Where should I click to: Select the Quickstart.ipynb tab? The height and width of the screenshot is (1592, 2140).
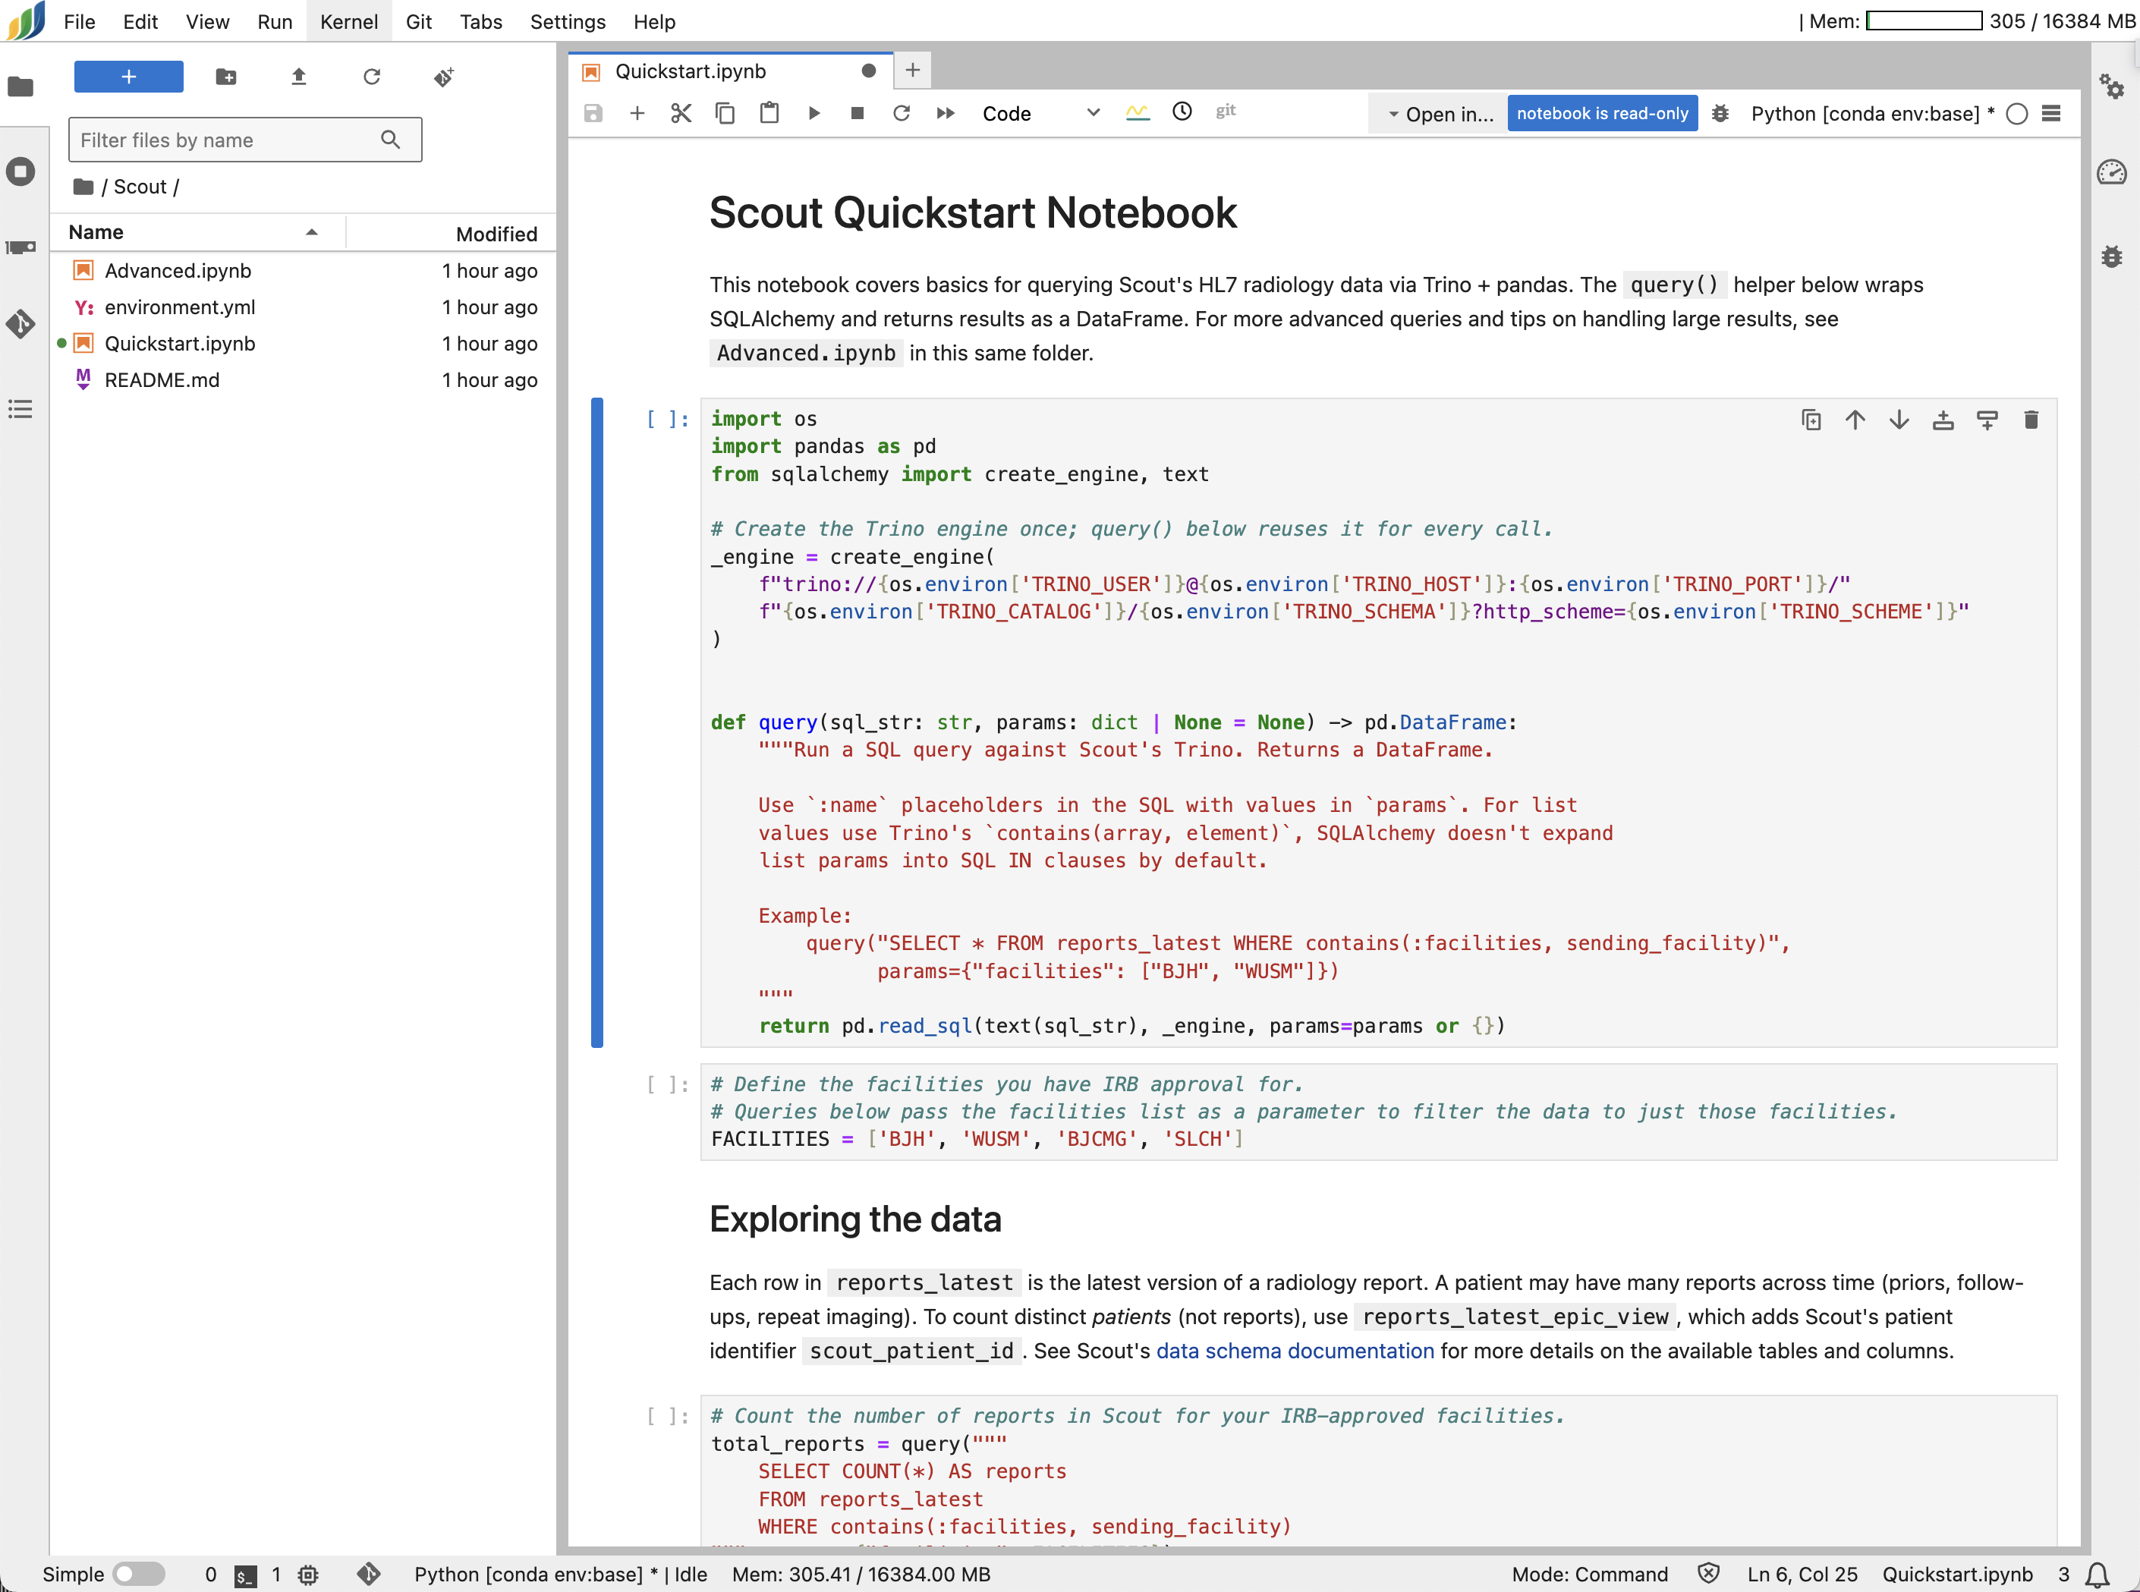coord(730,71)
